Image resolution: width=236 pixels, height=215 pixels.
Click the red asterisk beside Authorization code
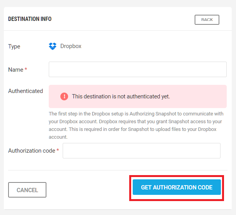click(58, 151)
